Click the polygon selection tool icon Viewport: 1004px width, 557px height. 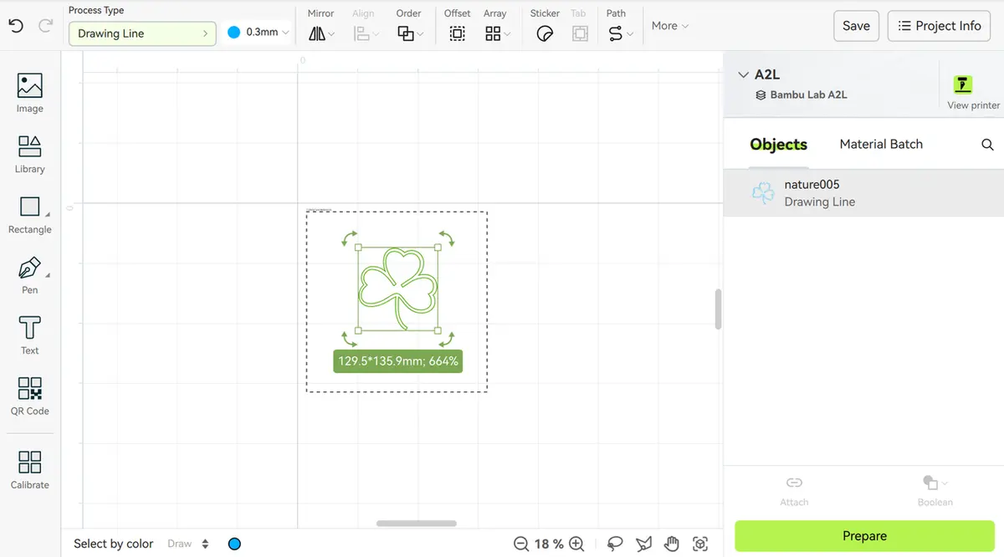click(643, 544)
